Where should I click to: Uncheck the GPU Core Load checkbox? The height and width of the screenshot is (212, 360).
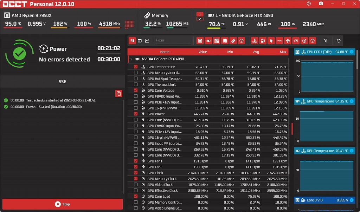click(136, 197)
